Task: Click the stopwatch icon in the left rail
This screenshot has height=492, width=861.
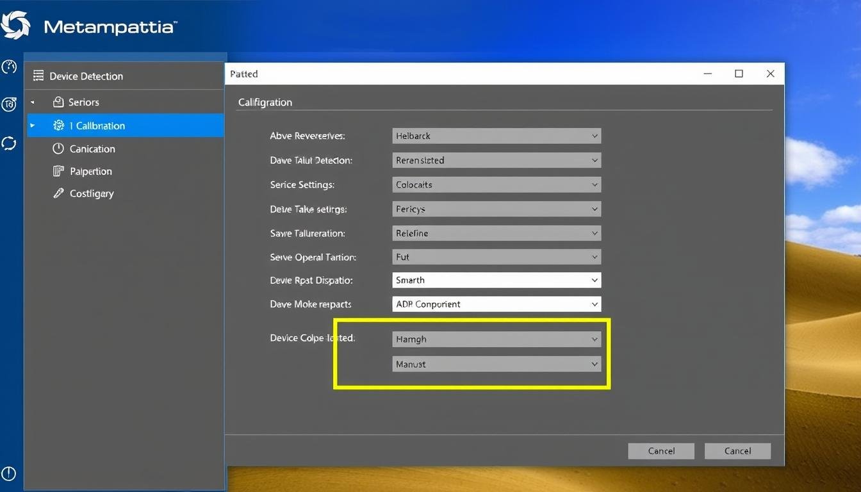Action: click(x=9, y=104)
